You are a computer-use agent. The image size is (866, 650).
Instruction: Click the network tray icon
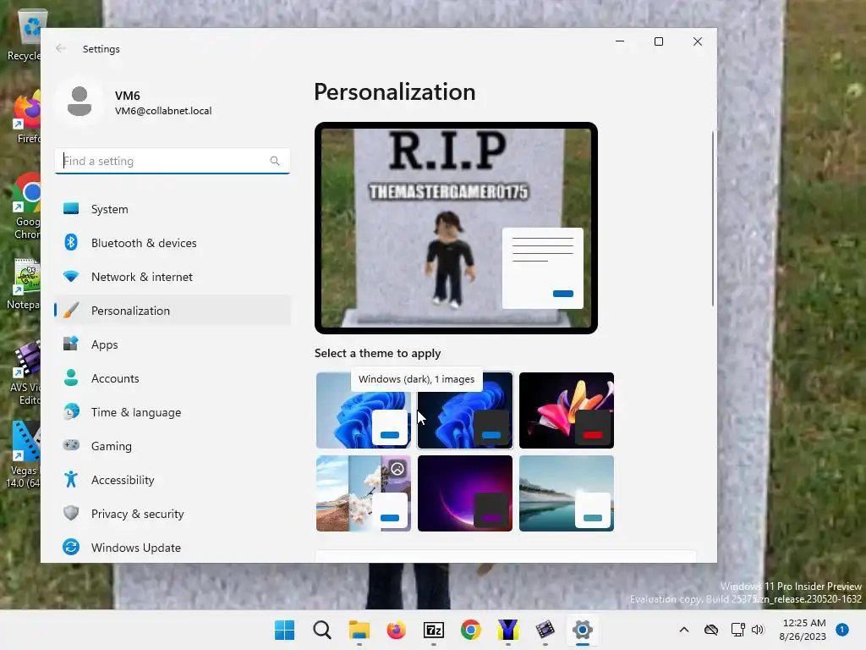[737, 630]
